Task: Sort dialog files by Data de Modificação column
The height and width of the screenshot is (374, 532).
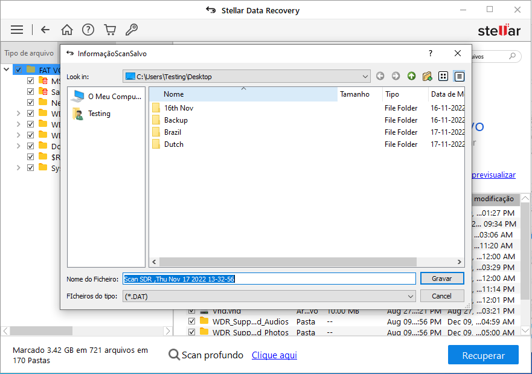Action: (446, 94)
